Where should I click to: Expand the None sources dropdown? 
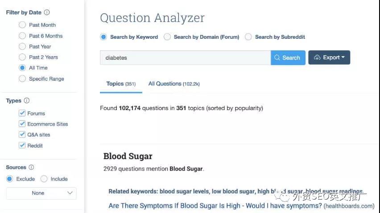click(x=41, y=193)
